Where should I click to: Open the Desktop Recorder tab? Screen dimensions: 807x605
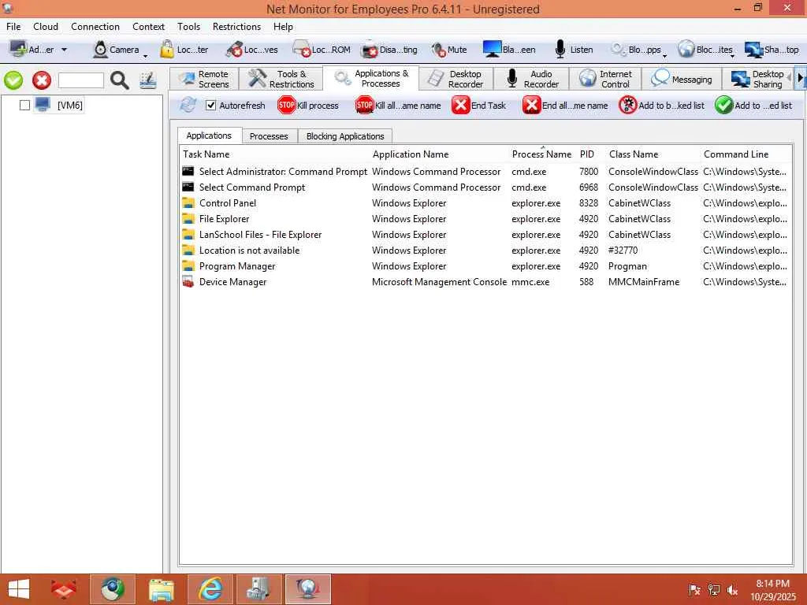coord(456,79)
